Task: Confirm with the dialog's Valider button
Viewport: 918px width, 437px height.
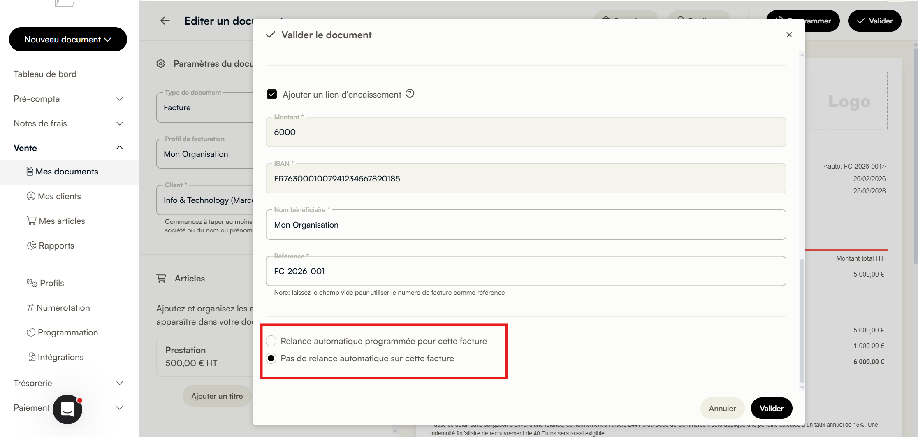Action: pyautogui.click(x=771, y=408)
